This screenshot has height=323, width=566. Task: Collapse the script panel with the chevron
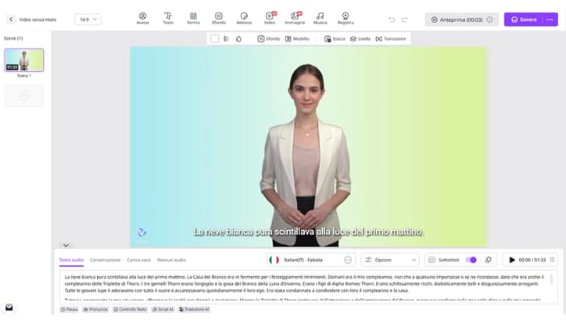pos(65,245)
